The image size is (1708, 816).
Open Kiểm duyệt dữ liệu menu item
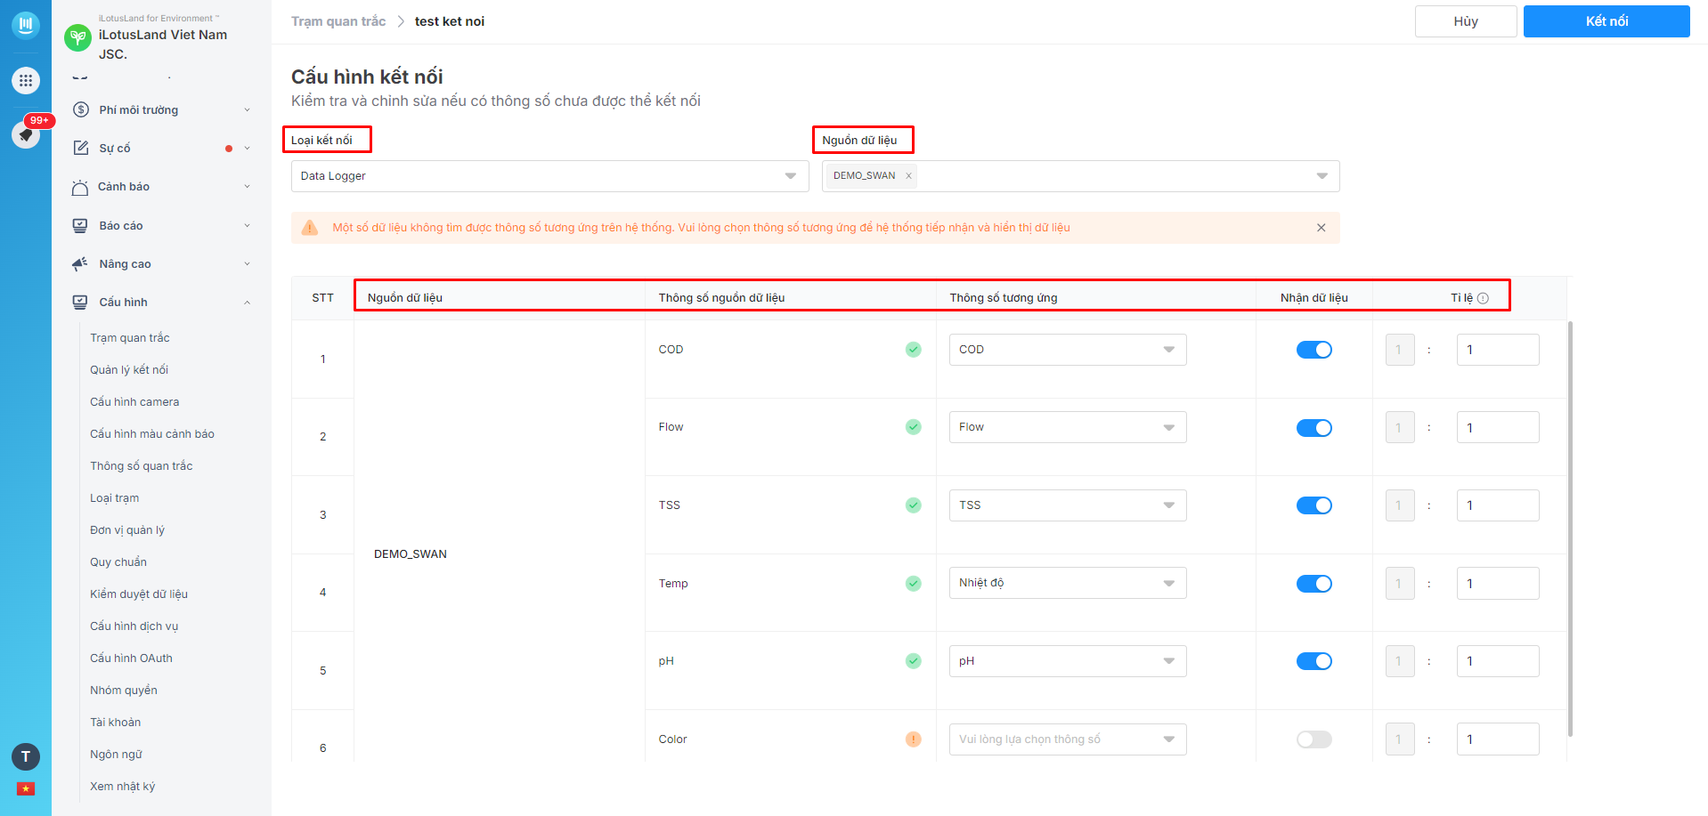click(x=139, y=594)
